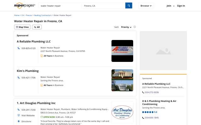
Task: Click the years badge icon near 20 Years
Action: [41, 56]
